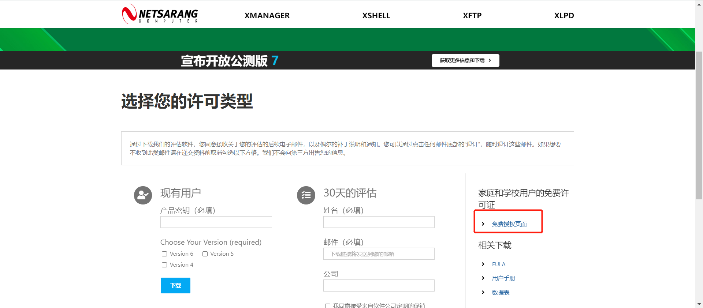Click the blue 下载 button
703x308 pixels.
[175, 285]
